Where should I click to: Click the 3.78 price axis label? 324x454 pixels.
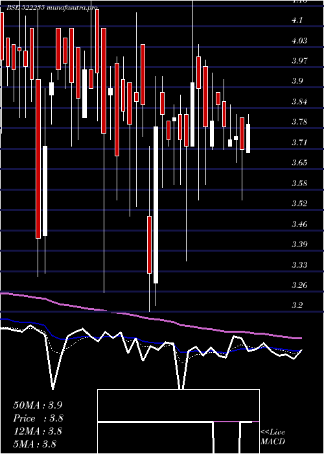(x=299, y=122)
